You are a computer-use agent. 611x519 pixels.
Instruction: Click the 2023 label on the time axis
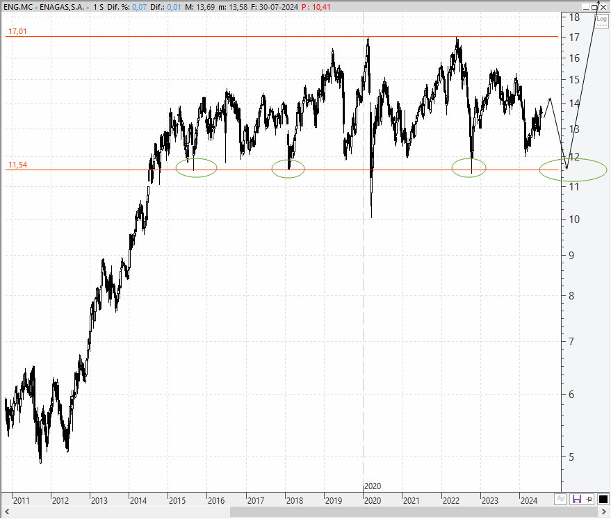coord(490,501)
